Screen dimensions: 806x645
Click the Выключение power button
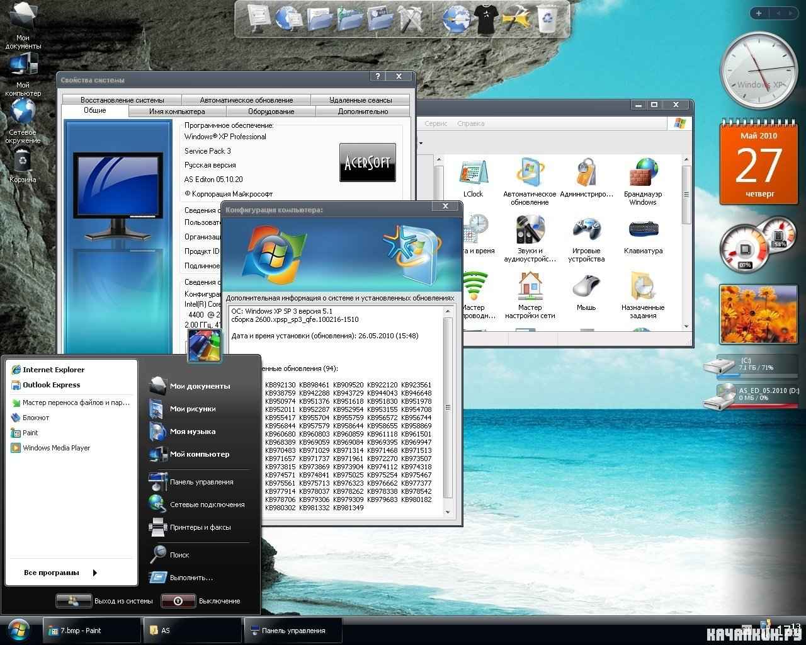(201, 601)
